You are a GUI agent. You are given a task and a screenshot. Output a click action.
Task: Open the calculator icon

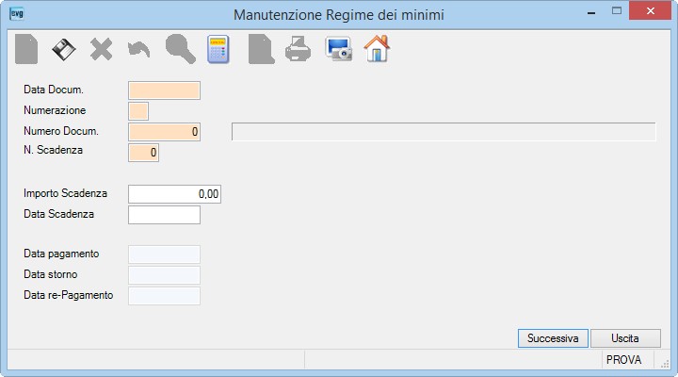218,49
